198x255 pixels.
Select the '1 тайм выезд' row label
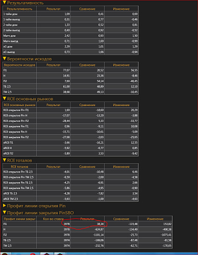12,19
